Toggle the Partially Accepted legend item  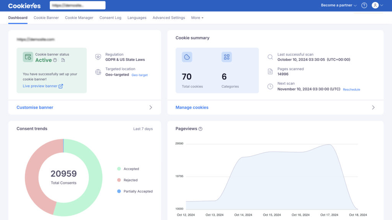(135, 191)
